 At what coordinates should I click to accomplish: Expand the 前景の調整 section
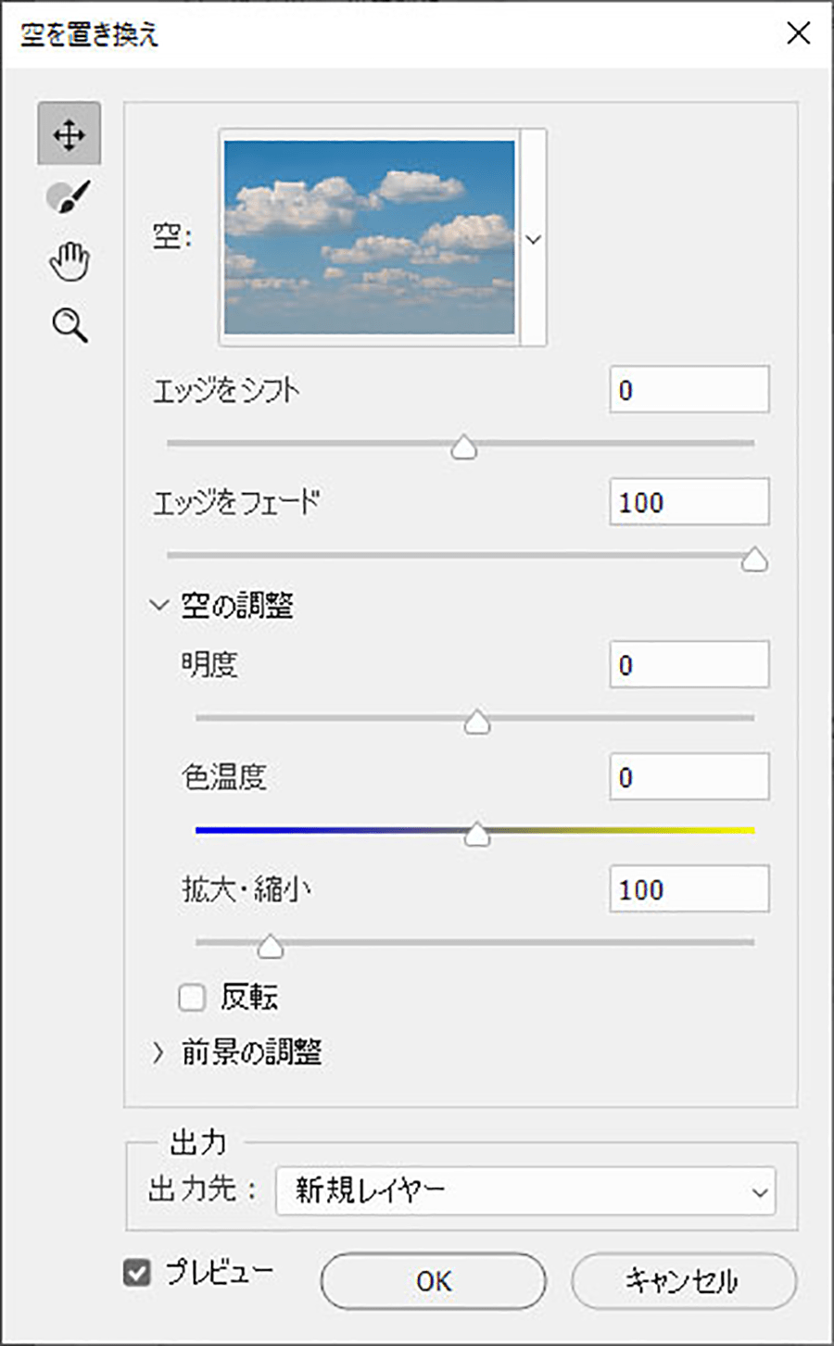point(158,1052)
